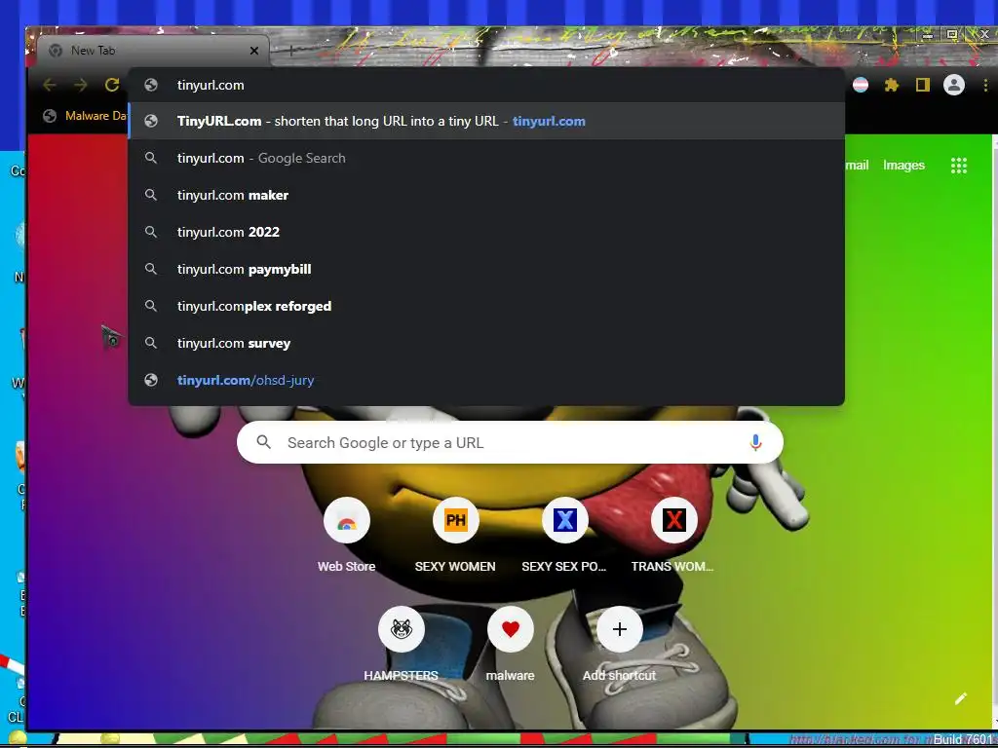Open a new tab with the plus button
Image resolution: width=998 pixels, height=748 pixels.
[290, 51]
